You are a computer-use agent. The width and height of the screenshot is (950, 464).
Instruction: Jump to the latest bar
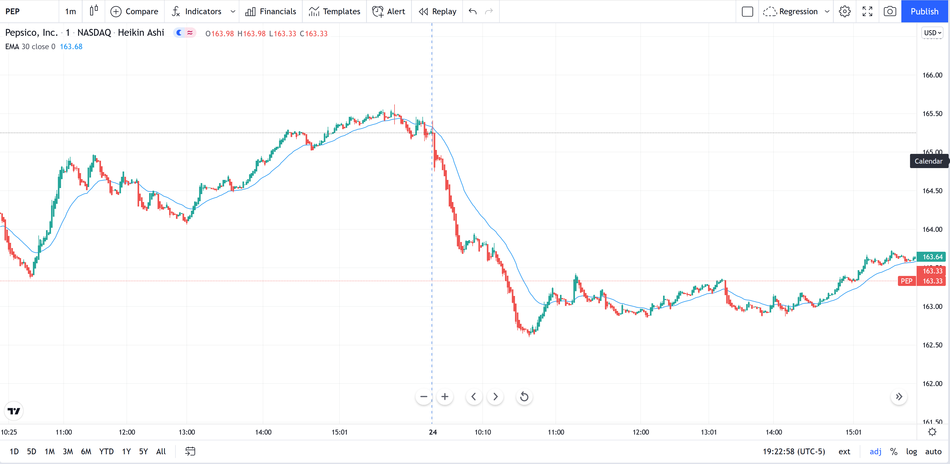(899, 397)
